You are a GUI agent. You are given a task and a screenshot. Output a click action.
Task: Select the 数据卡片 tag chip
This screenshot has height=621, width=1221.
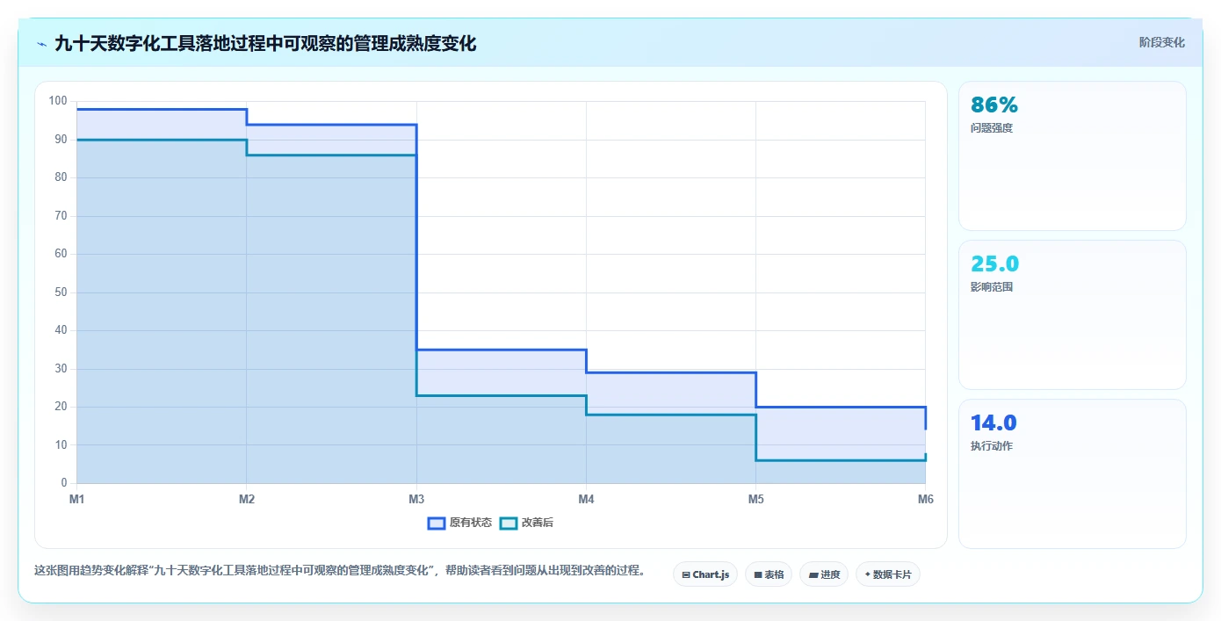887,574
